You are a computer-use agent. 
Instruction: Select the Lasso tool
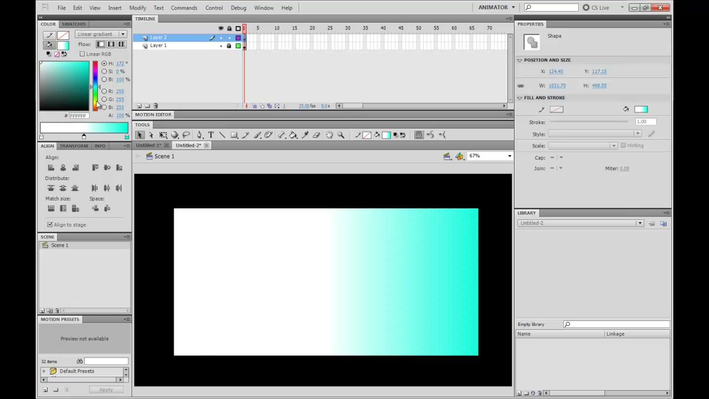click(186, 135)
